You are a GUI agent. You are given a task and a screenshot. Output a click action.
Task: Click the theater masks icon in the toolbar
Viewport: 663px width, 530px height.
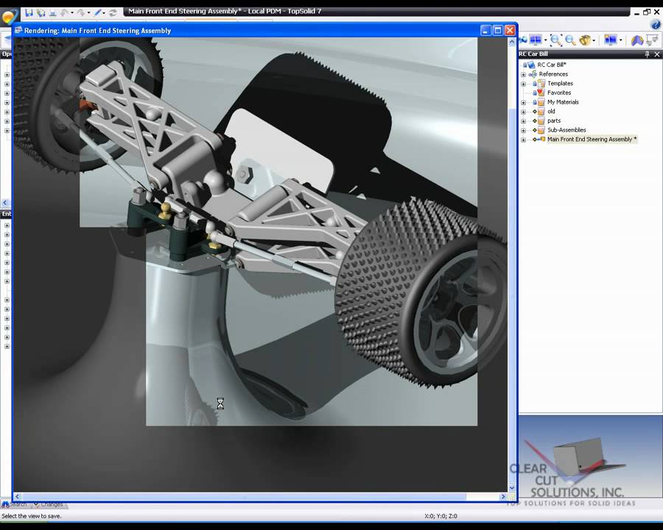(653, 40)
